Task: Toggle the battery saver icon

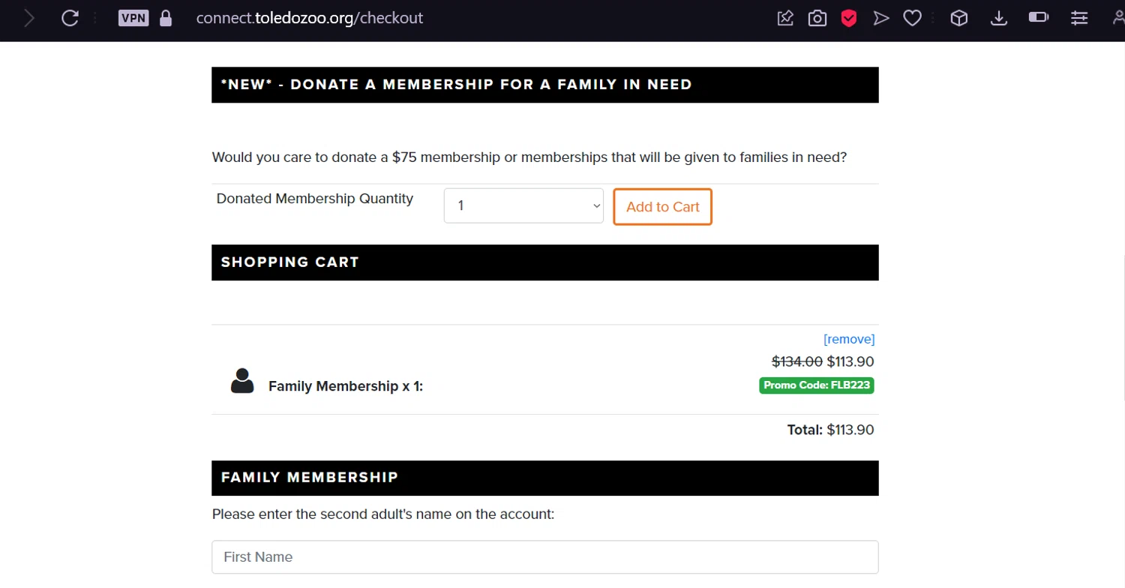Action: pyautogui.click(x=1038, y=18)
